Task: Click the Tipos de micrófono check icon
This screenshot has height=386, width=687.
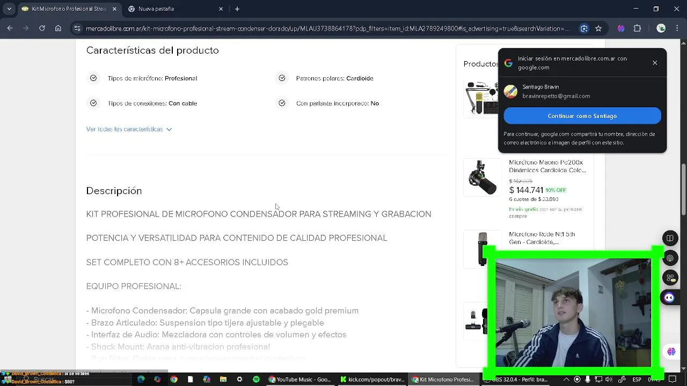Action: click(x=93, y=78)
